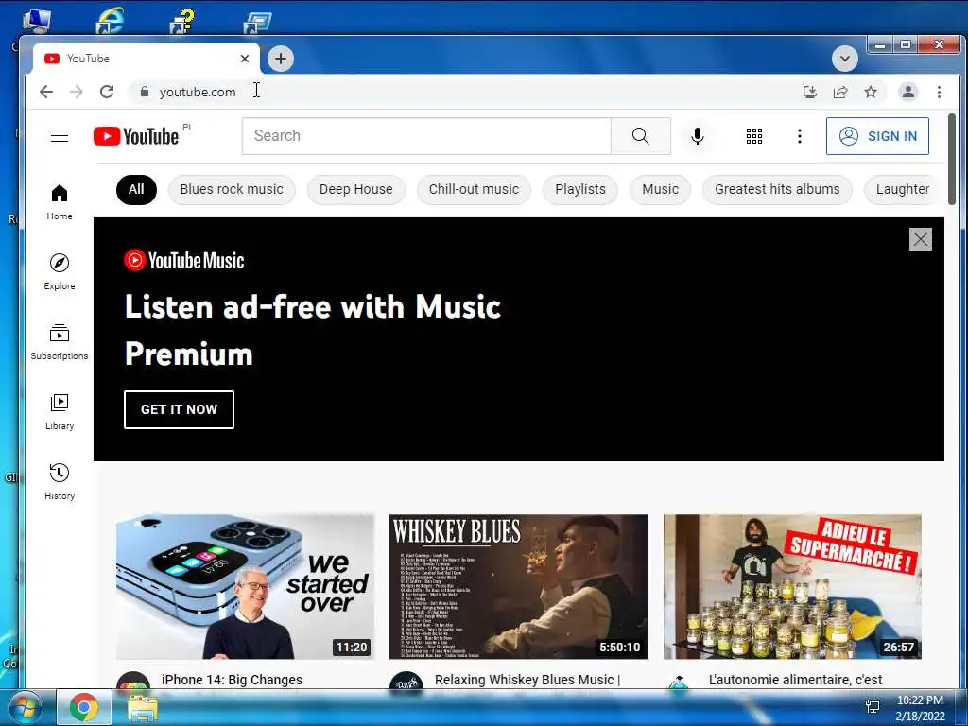Go back with the browser back arrow
Screen dimensions: 968x726
(46, 92)
